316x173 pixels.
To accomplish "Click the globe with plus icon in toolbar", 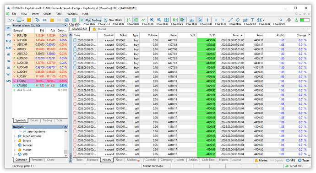I will (x=74, y=20).
